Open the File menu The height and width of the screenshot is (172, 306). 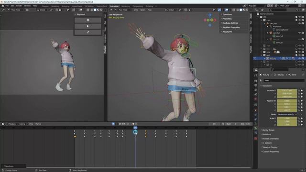7,6
